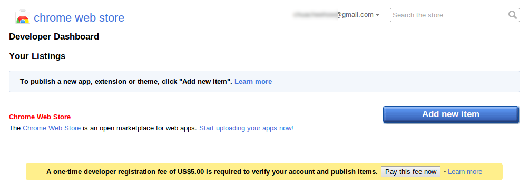Click the "US$5.00" amount in banner
Viewport: 529px width, 193px height.
[x=191, y=172]
